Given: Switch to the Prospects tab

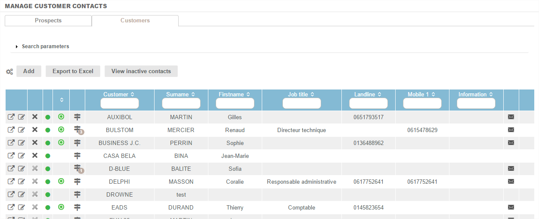Looking at the screenshot, I should (x=48, y=21).
